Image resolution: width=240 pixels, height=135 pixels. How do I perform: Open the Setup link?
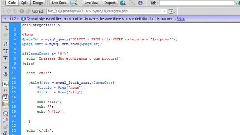181,19
